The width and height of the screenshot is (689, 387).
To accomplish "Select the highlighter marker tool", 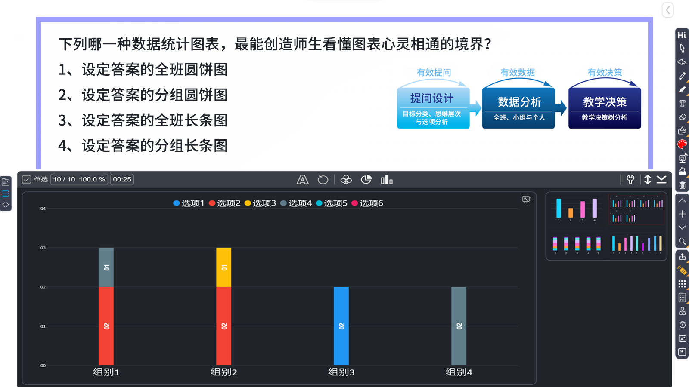I will click(682, 90).
